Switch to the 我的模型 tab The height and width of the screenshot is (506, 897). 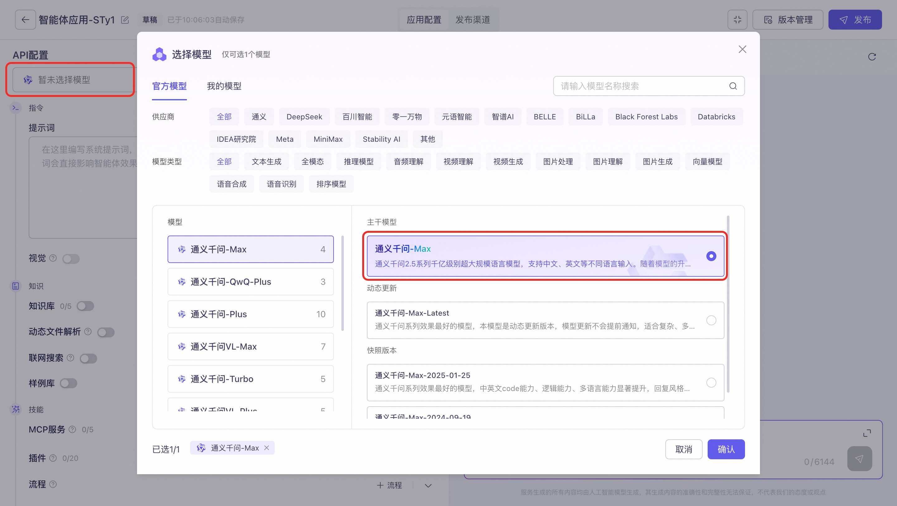224,86
